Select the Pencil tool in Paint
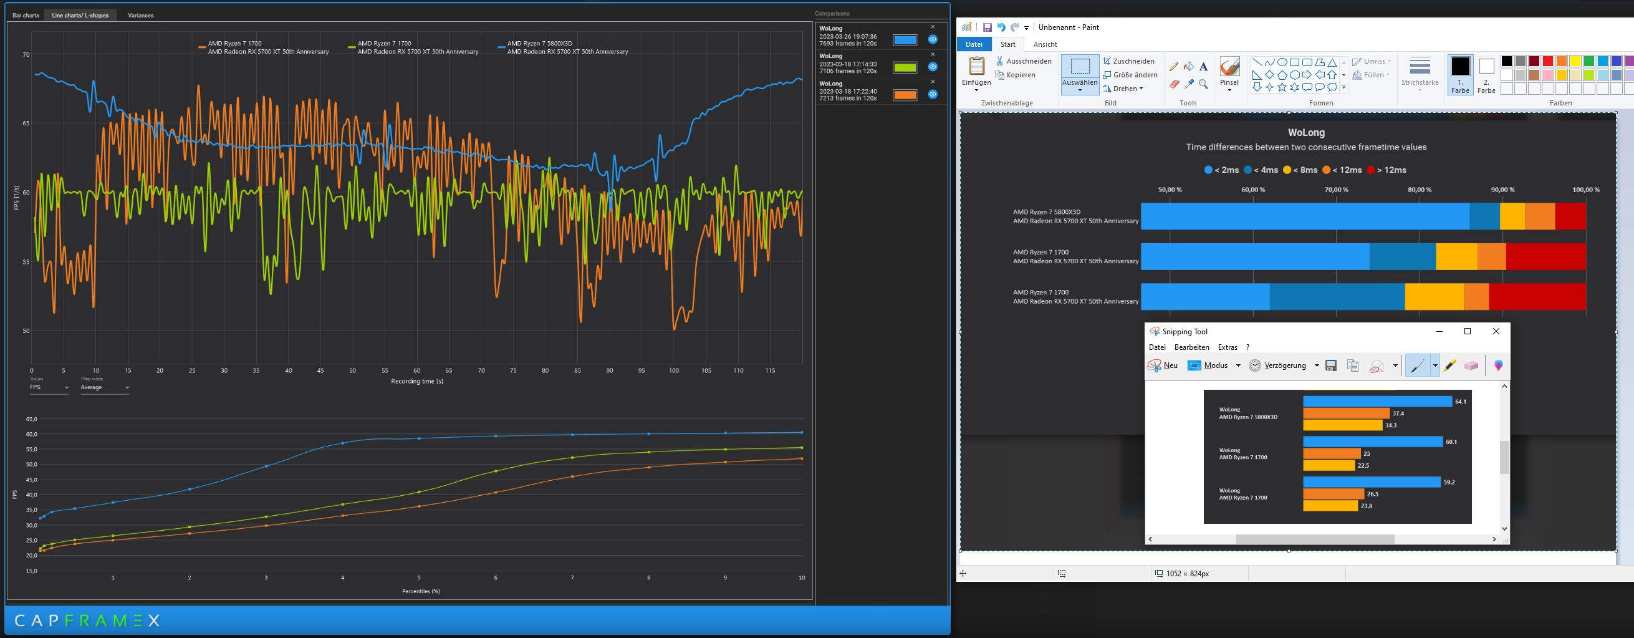1634x638 pixels. click(x=1173, y=67)
